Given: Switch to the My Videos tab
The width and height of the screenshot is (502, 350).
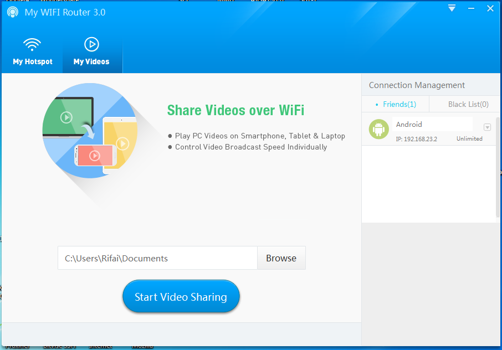Looking at the screenshot, I should click(x=91, y=53).
